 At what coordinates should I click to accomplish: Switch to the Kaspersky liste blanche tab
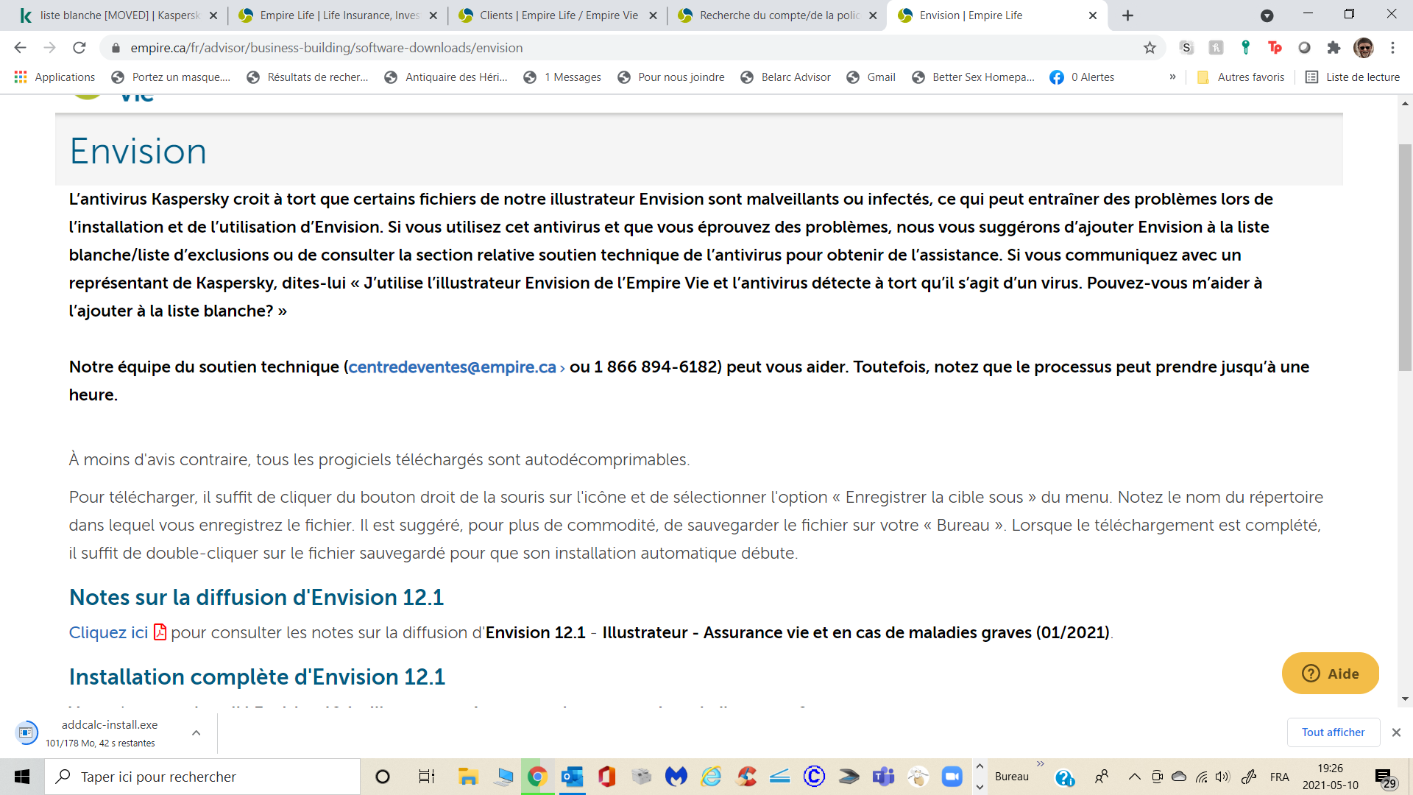tap(118, 15)
